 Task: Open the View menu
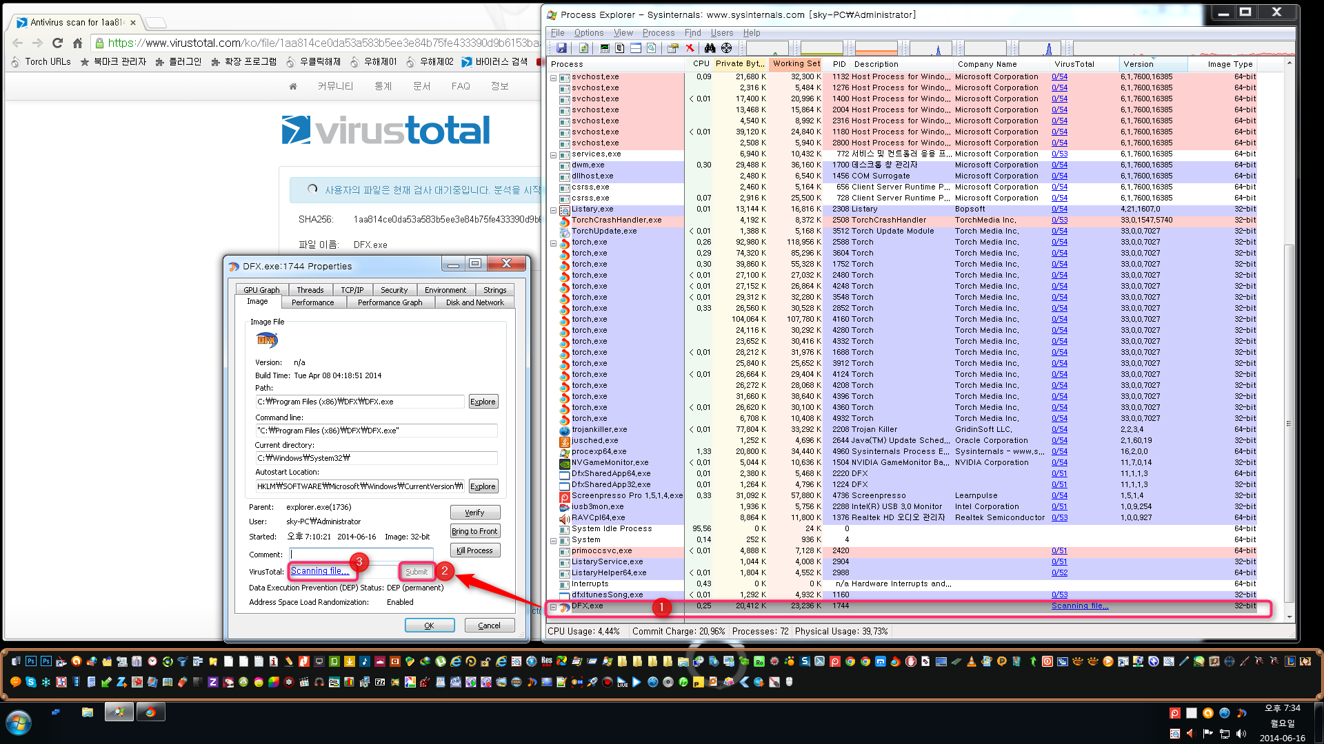pyautogui.click(x=623, y=33)
